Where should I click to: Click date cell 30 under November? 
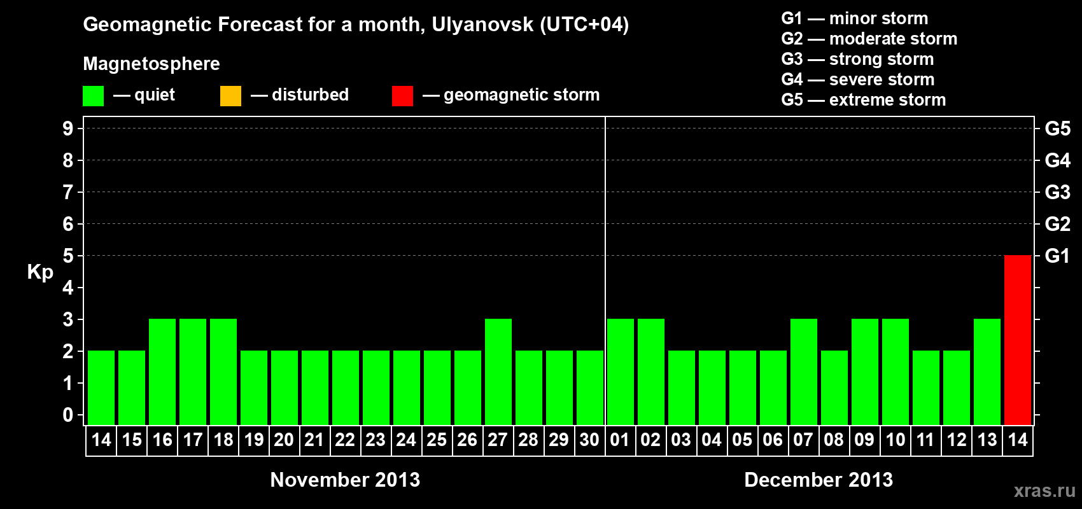click(590, 440)
